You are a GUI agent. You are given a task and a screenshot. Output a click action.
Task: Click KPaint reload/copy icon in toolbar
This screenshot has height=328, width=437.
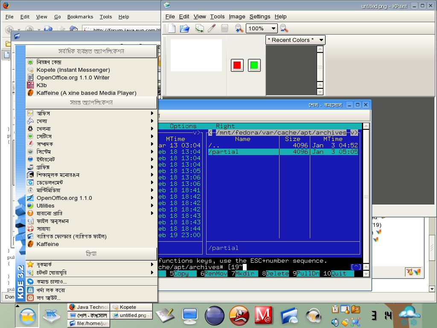click(199, 28)
